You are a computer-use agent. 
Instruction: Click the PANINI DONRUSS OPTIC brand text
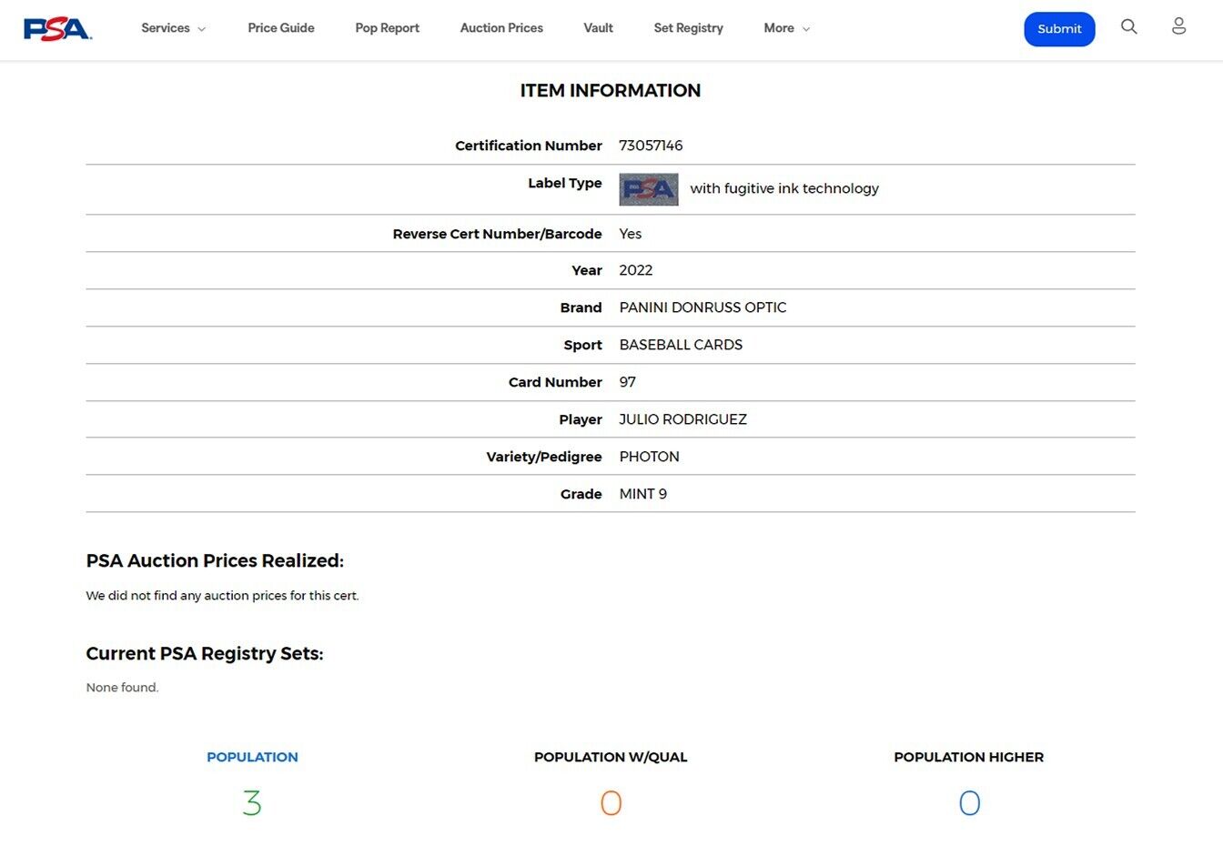coord(702,307)
